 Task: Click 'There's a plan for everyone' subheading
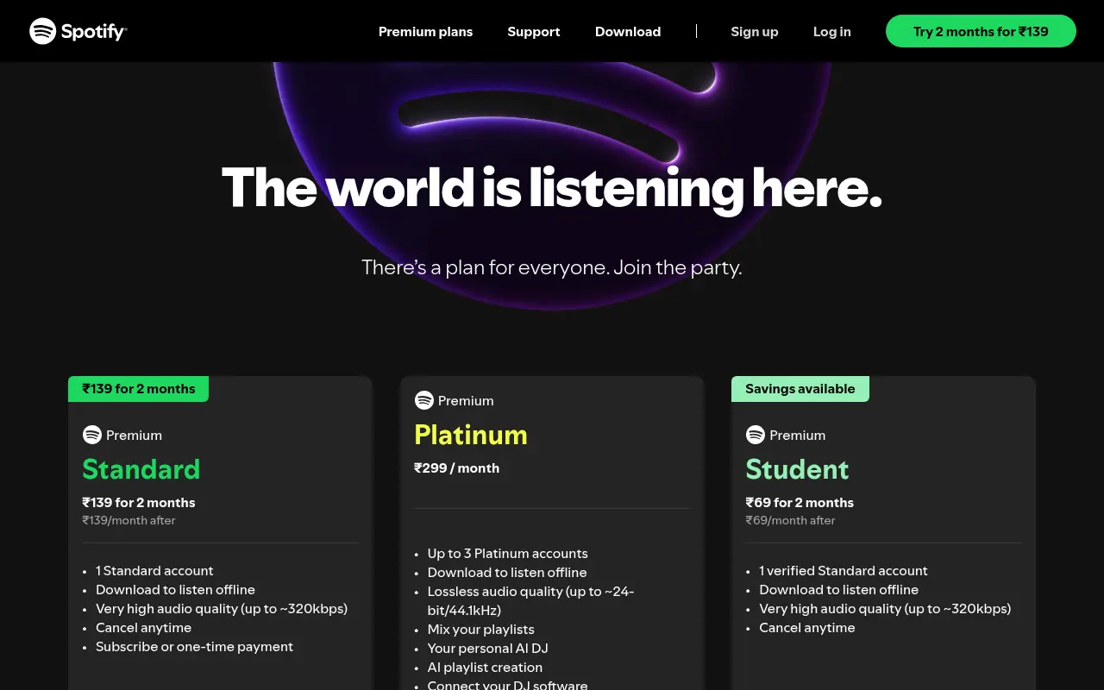coord(552,267)
